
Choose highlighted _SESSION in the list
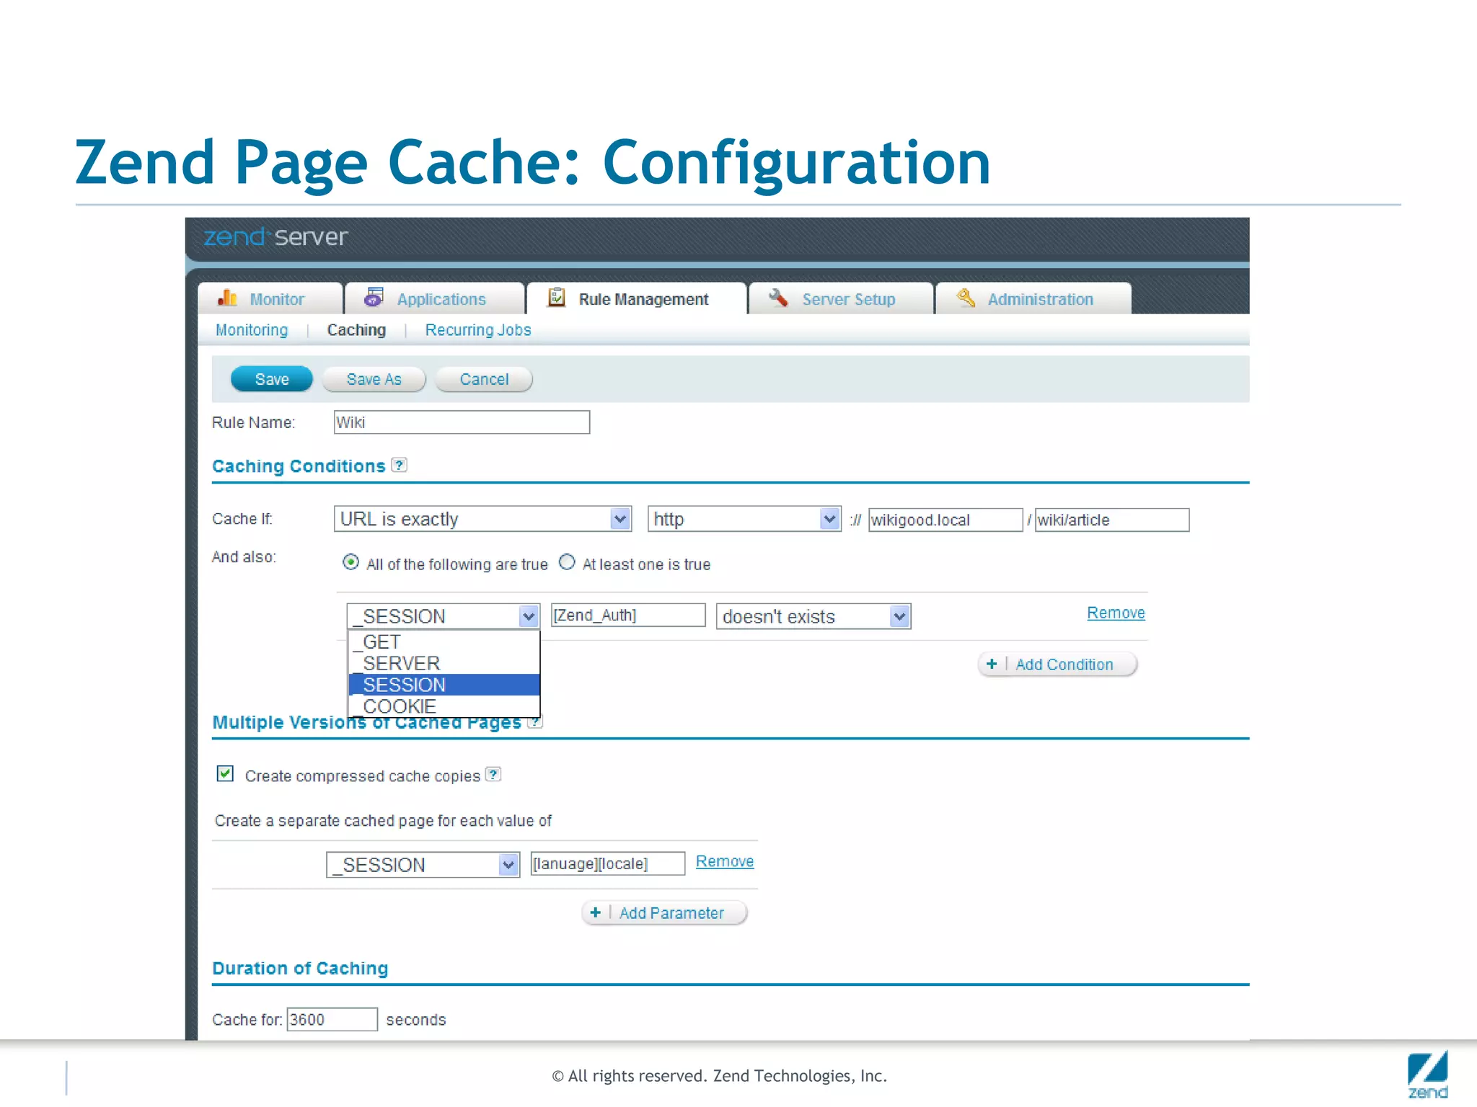pyautogui.click(x=444, y=685)
